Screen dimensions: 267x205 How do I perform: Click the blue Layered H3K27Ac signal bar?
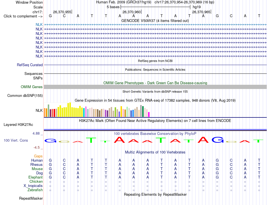click(x=155, y=130)
